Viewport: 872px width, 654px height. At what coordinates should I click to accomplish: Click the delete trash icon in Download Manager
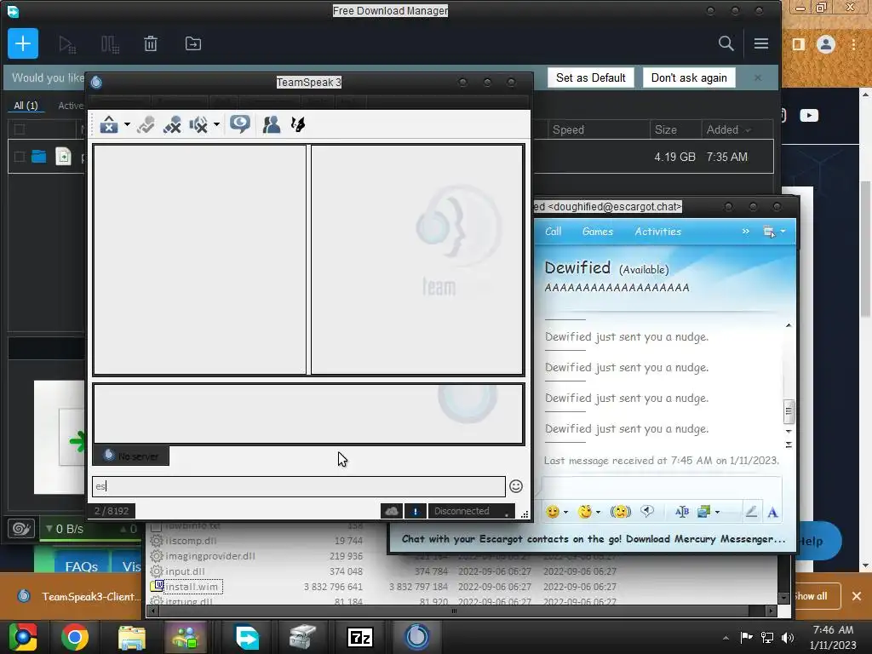pyautogui.click(x=151, y=43)
